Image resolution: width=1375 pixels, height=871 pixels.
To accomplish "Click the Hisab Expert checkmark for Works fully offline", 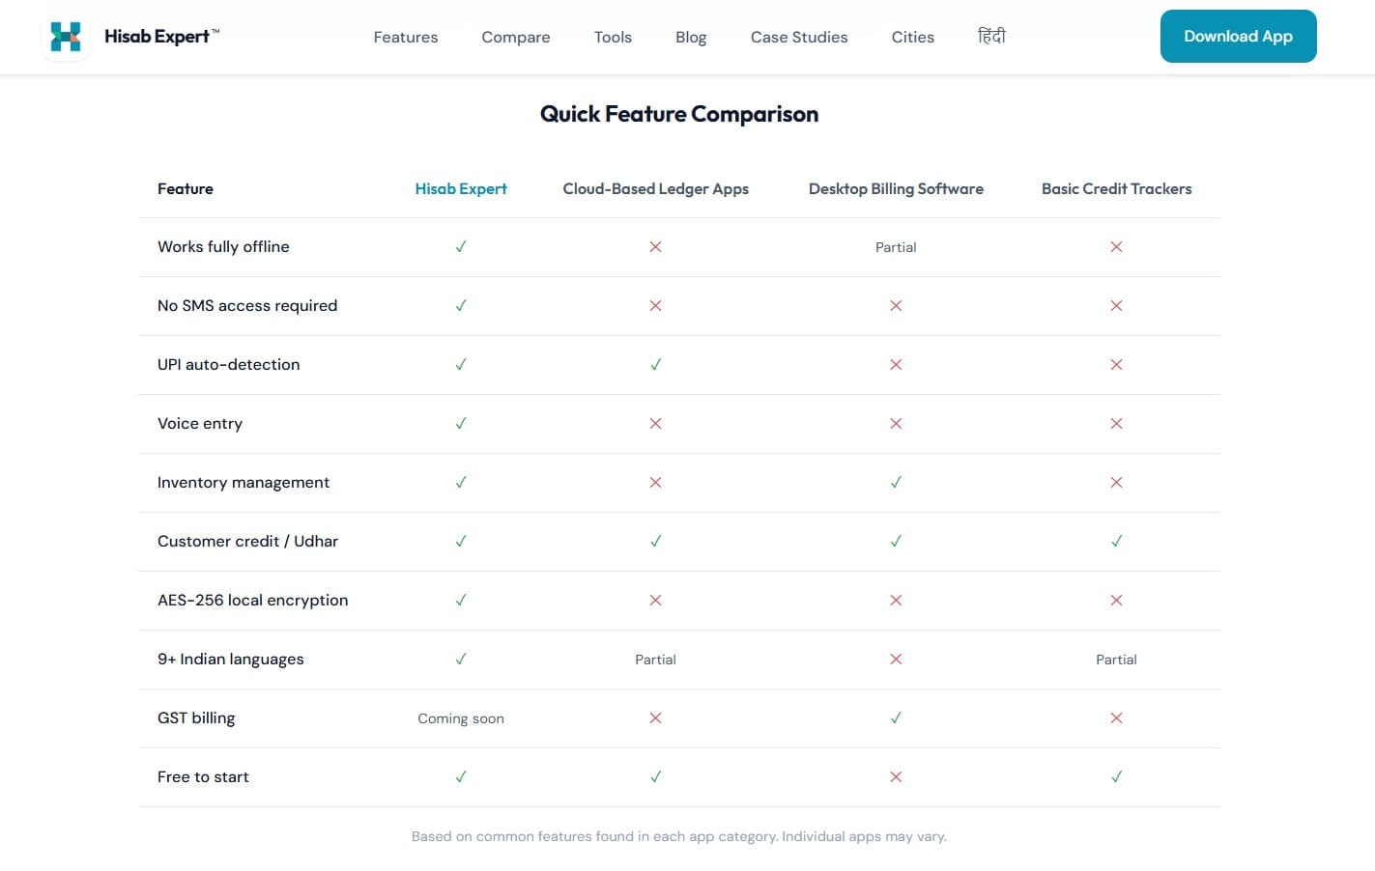I will 461,246.
